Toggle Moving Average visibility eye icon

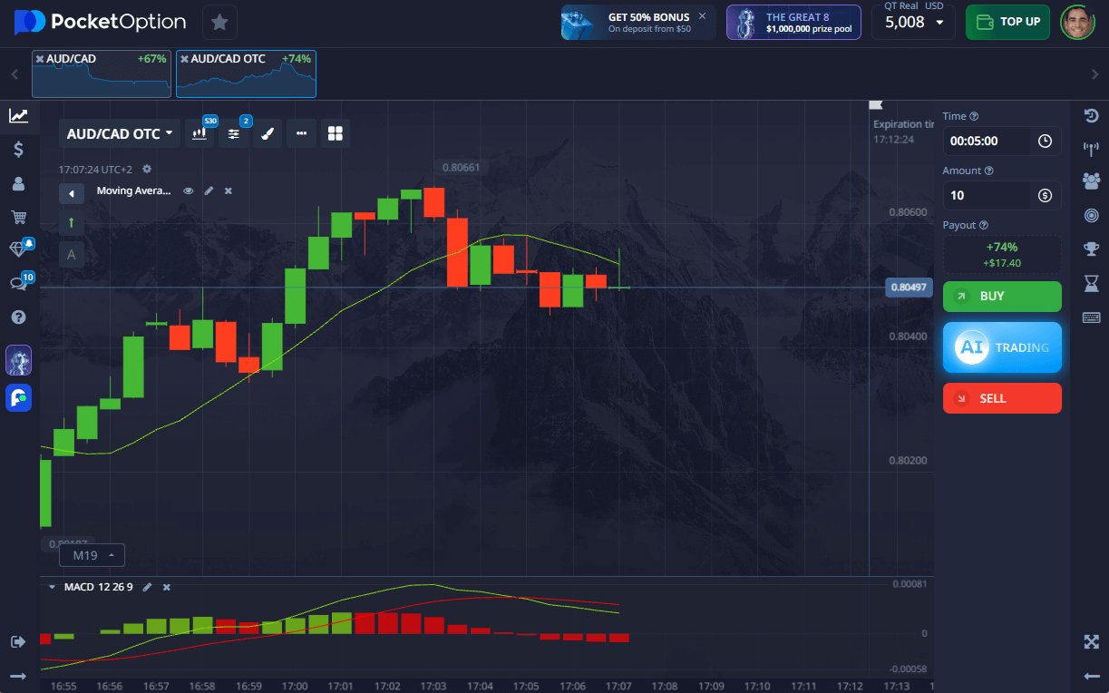click(189, 191)
